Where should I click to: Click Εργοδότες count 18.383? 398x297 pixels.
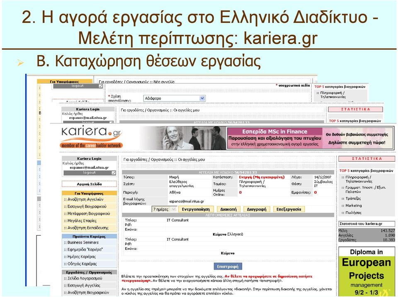[x=389, y=240]
